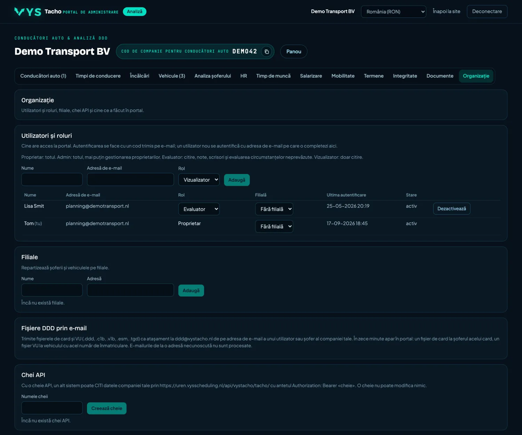This screenshot has width=522, height=435.
Task: Open the Timp de muncă tab
Action: (x=274, y=76)
